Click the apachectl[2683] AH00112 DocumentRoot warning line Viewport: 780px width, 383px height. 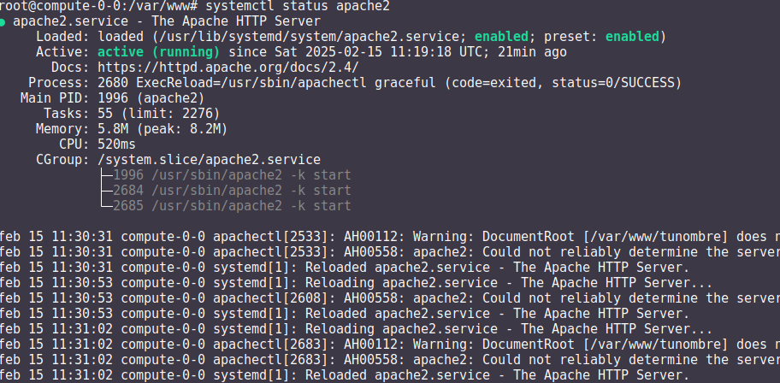click(x=390, y=345)
